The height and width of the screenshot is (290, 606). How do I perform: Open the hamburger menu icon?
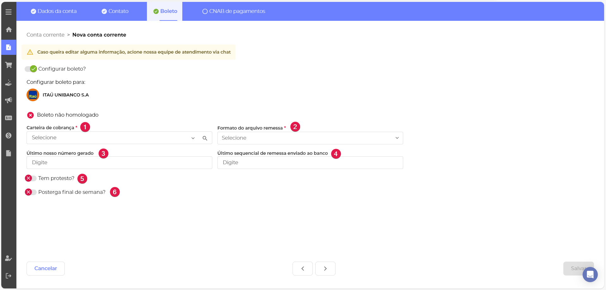click(9, 12)
